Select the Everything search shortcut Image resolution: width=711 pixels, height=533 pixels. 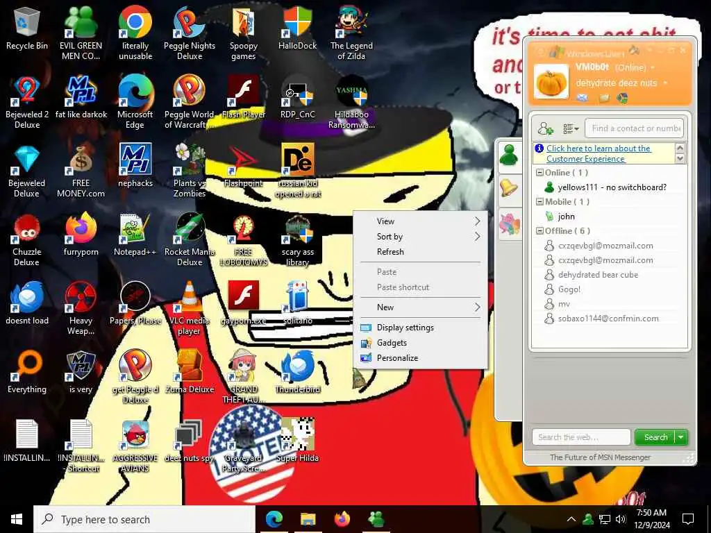point(27,372)
